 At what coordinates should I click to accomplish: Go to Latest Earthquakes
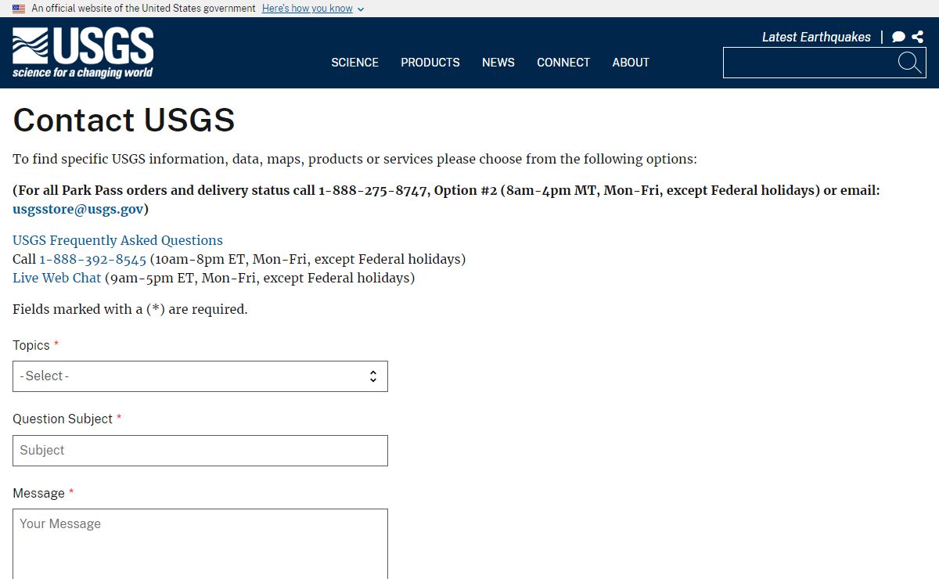pos(816,37)
